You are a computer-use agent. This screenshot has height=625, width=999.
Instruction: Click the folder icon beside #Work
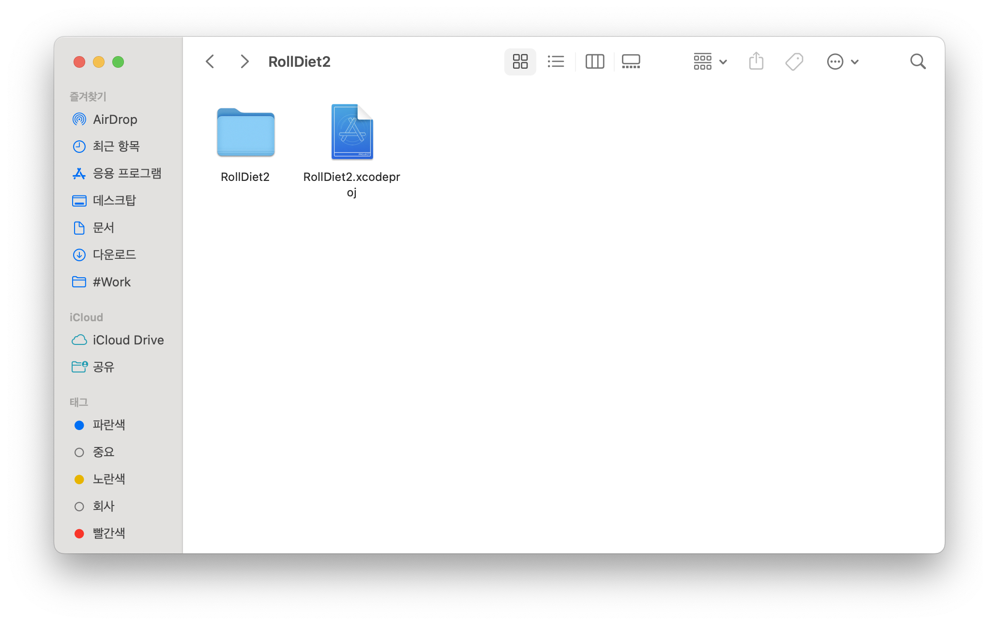pyautogui.click(x=79, y=282)
